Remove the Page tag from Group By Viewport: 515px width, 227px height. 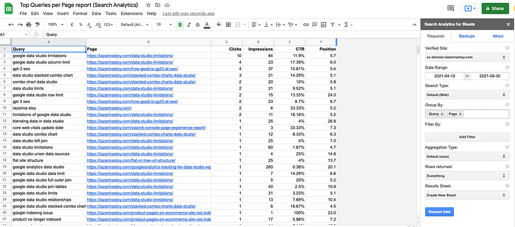point(460,114)
